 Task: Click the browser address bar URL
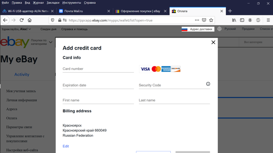point(111,20)
